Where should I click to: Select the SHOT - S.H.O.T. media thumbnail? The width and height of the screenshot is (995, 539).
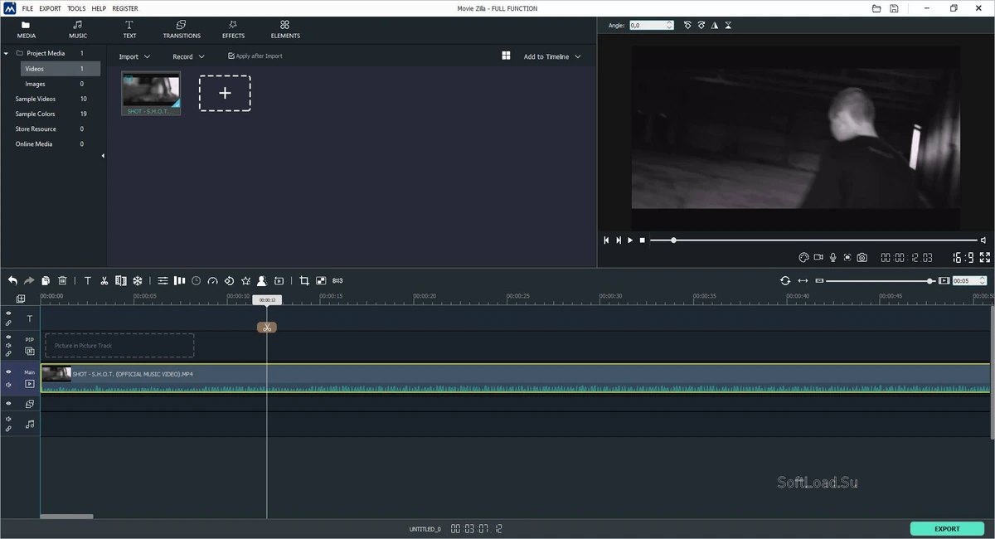pos(151,93)
